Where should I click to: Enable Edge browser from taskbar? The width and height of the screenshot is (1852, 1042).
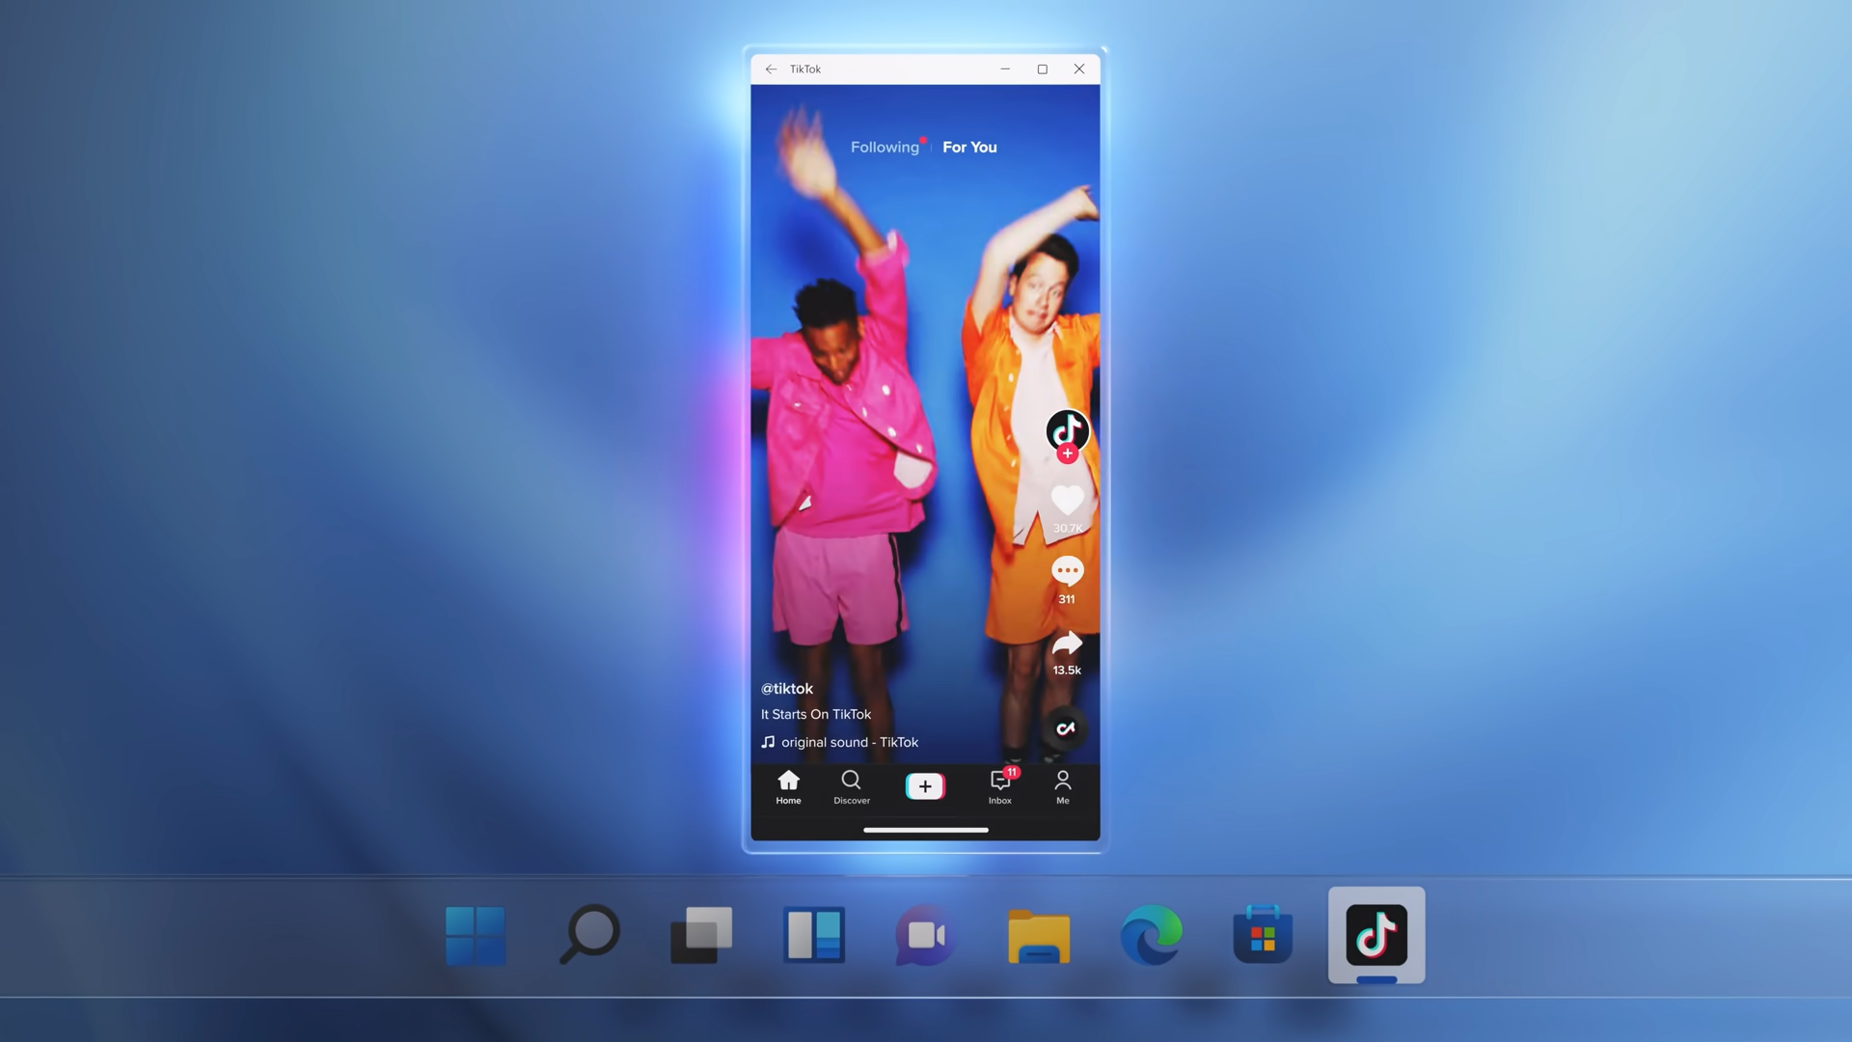pyautogui.click(x=1151, y=935)
